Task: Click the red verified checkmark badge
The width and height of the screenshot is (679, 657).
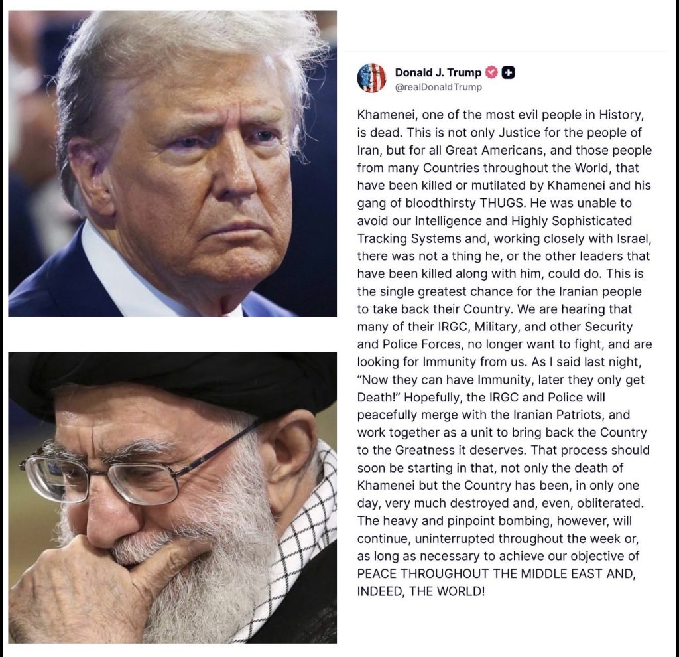Action: pyautogui.click(x=491, y=72)
